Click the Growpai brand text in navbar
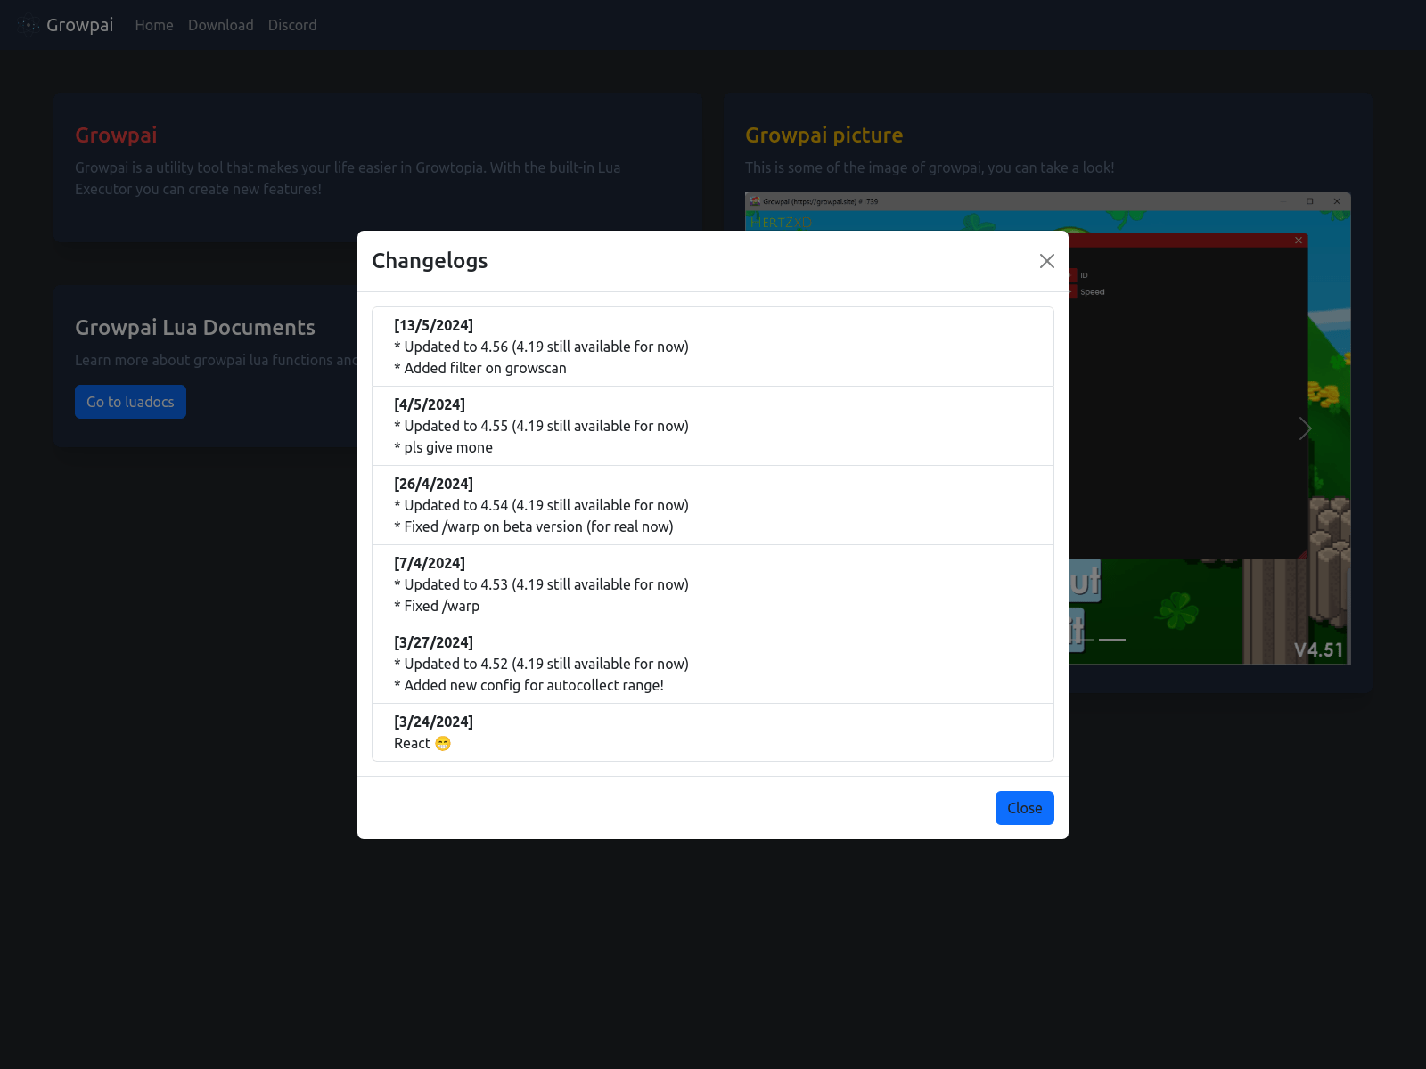The height and width of the screenshot is (1069, 1426). (x=80, y=25)
